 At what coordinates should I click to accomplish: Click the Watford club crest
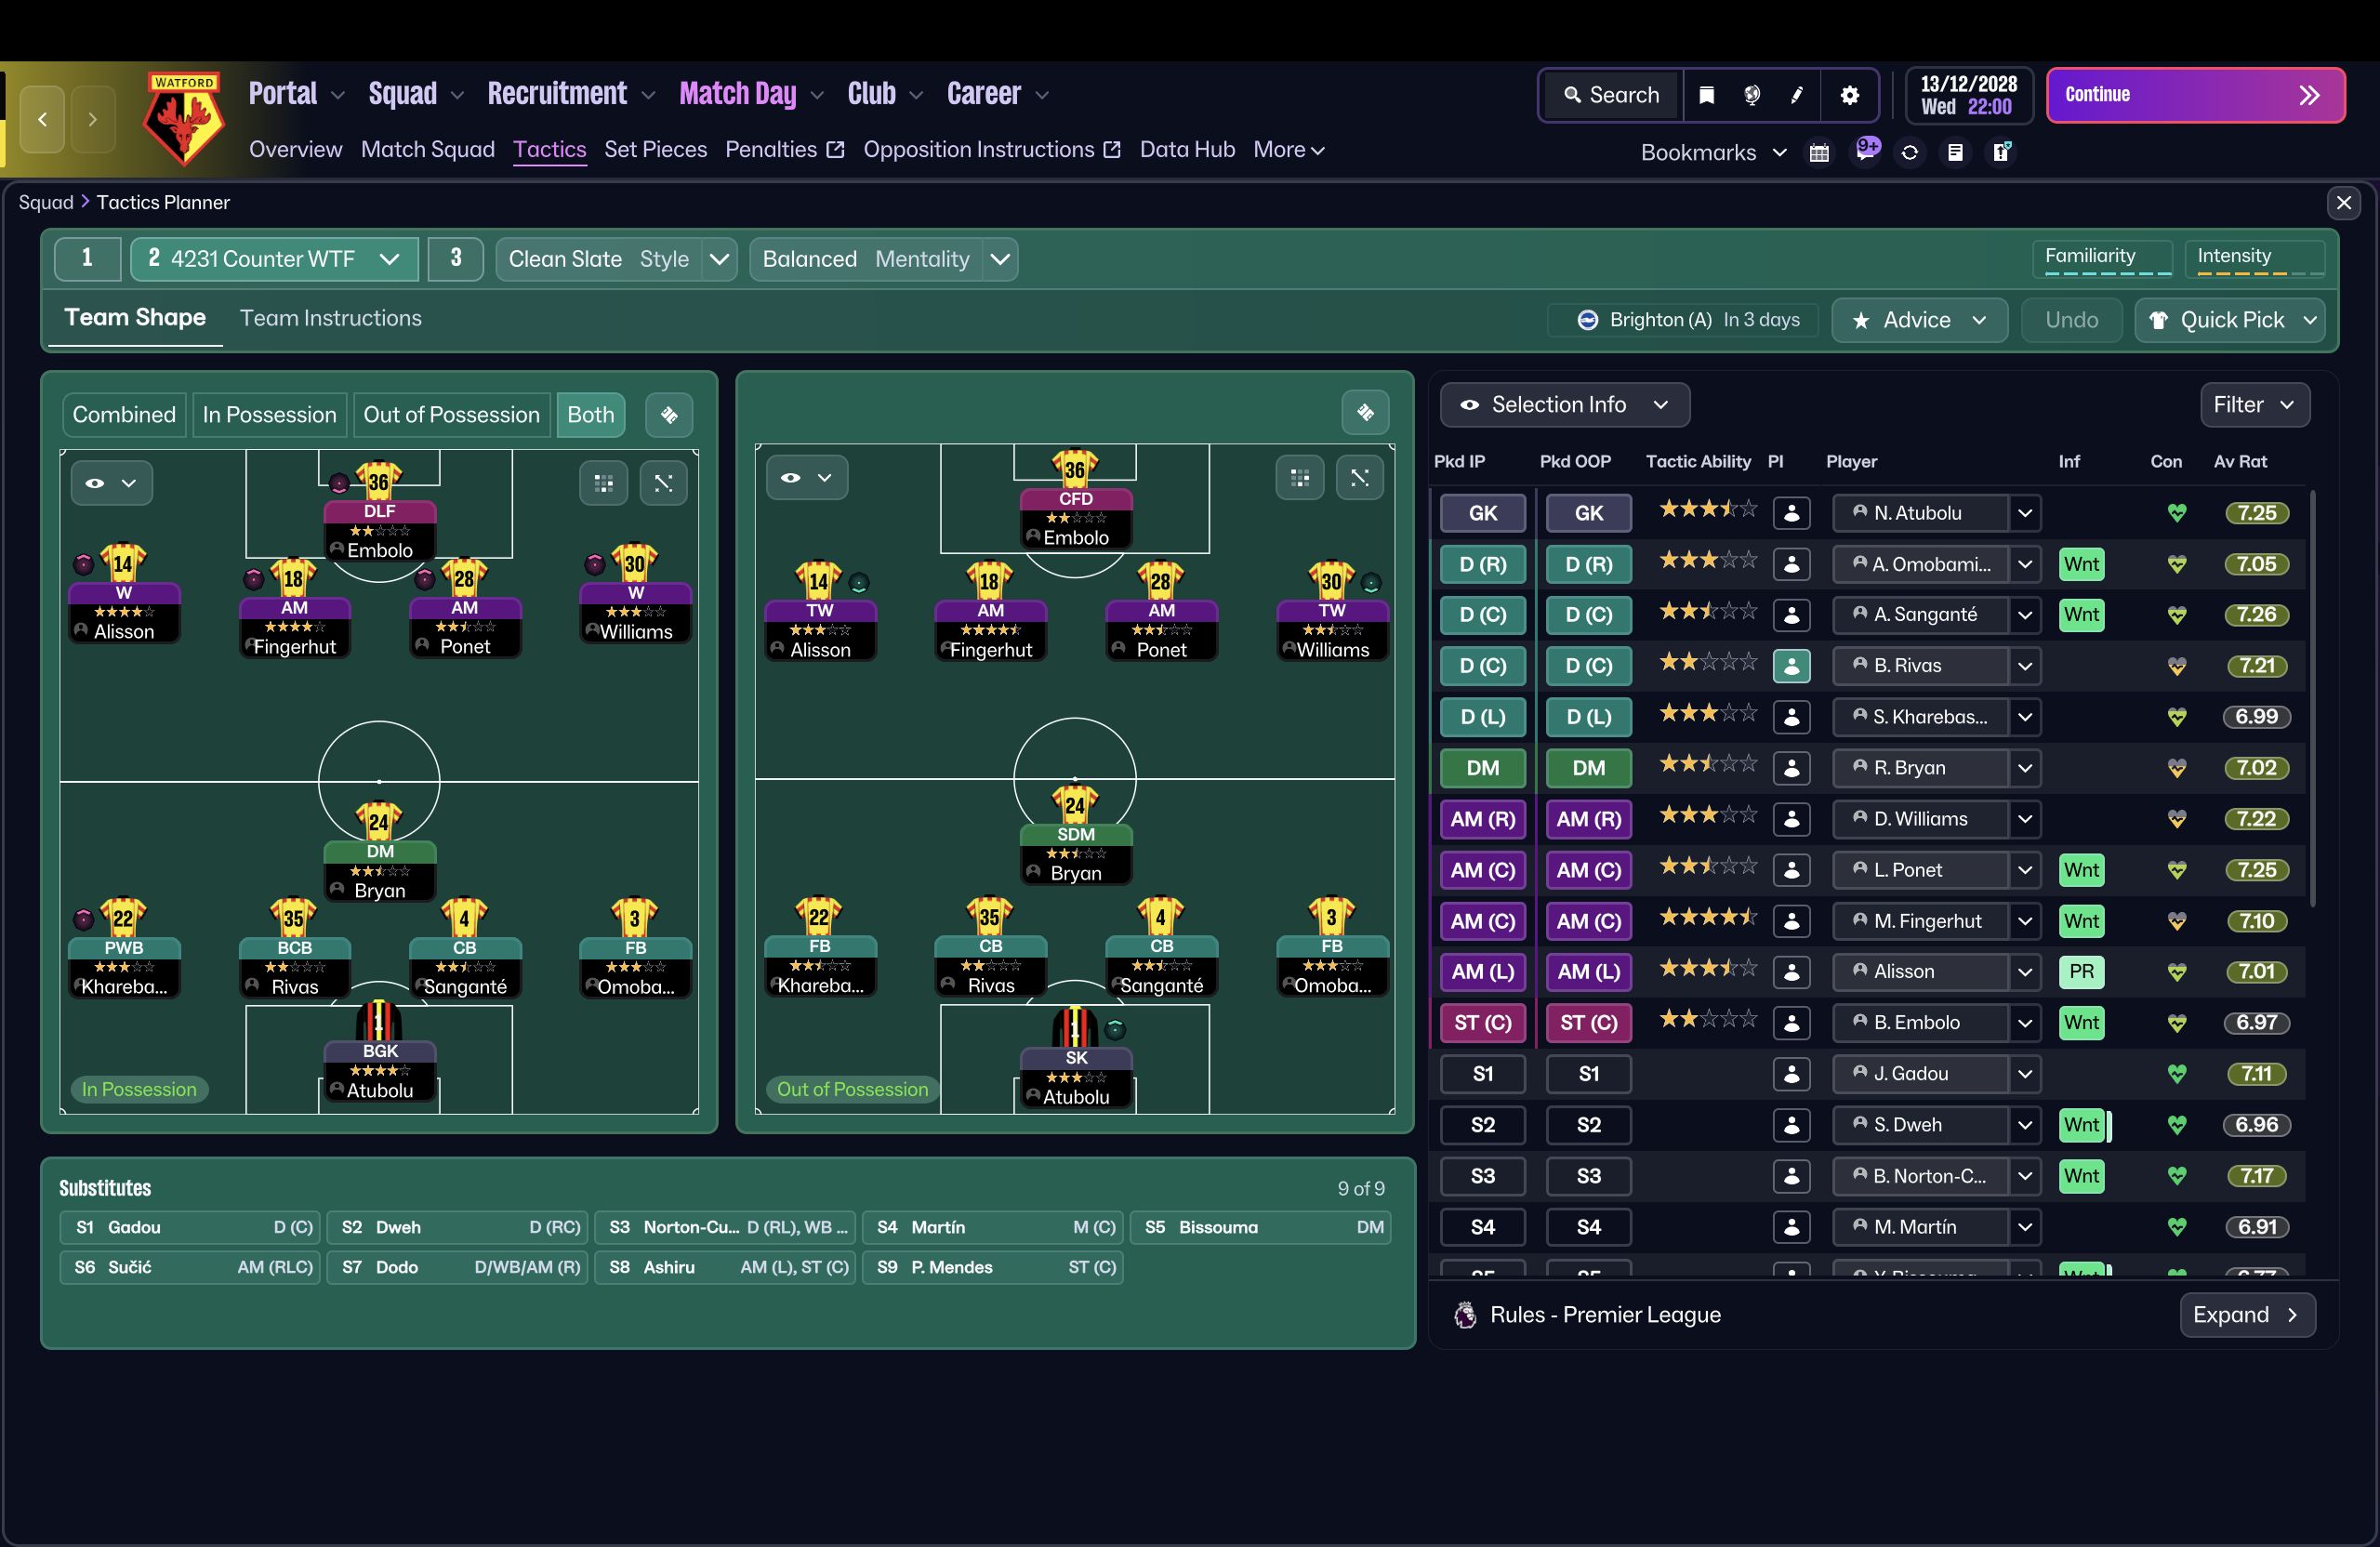pyautogui.click(x=184, y=119)
